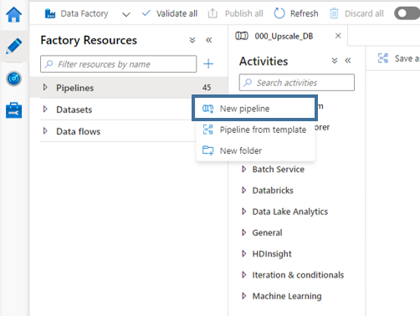This screenshot has height=316, width=420.
Task: Choose Pipeline from template menu item
Action: point(255,130)
